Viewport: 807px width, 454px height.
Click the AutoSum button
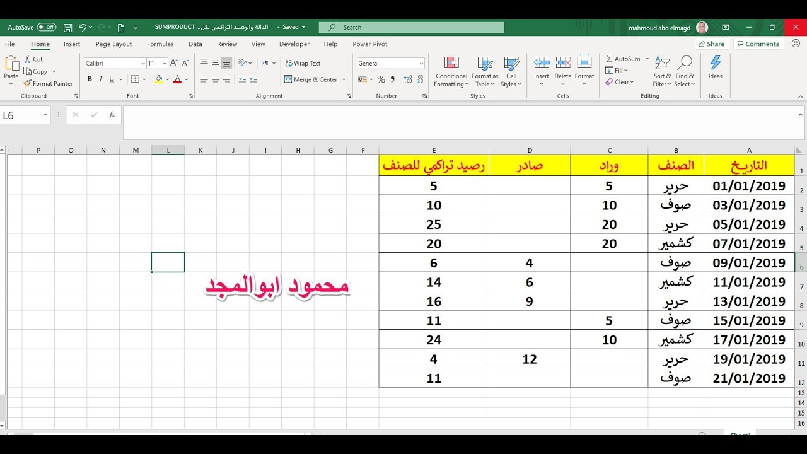click(623, 59)
